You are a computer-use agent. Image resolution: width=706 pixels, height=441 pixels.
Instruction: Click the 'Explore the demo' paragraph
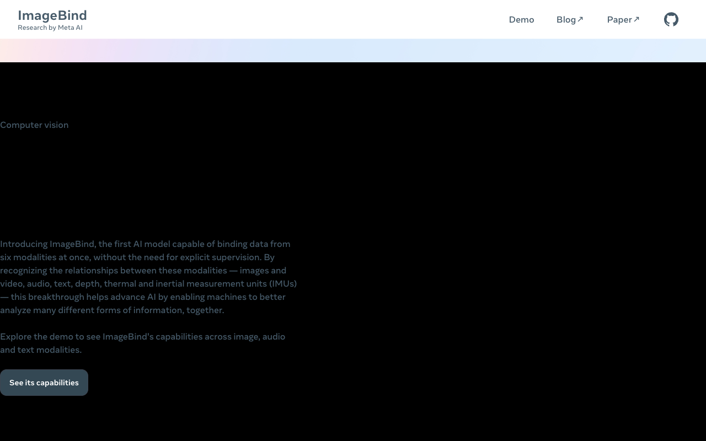click(143, 343)
